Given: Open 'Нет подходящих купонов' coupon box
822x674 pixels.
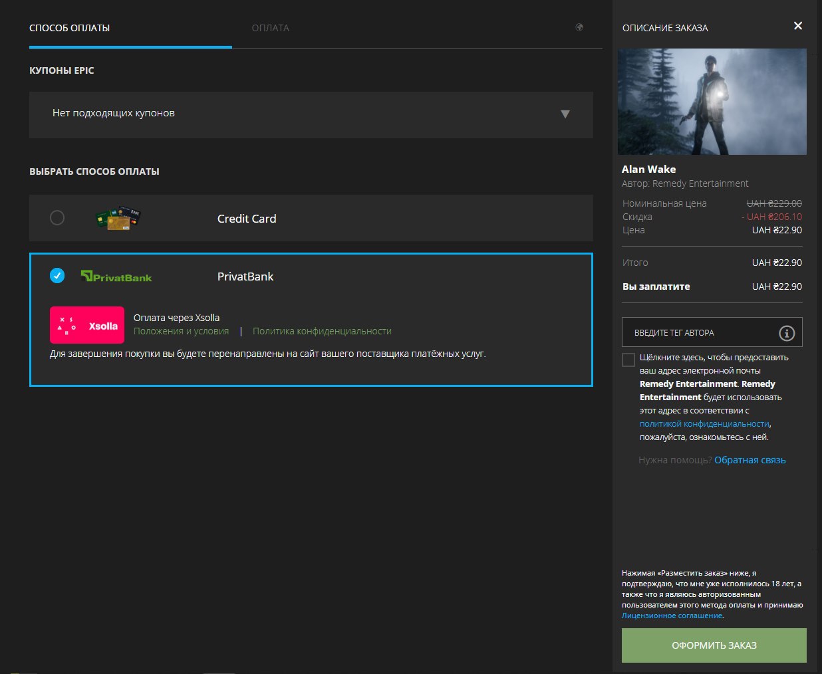Looking at the screenshot, I should [311, 115].
